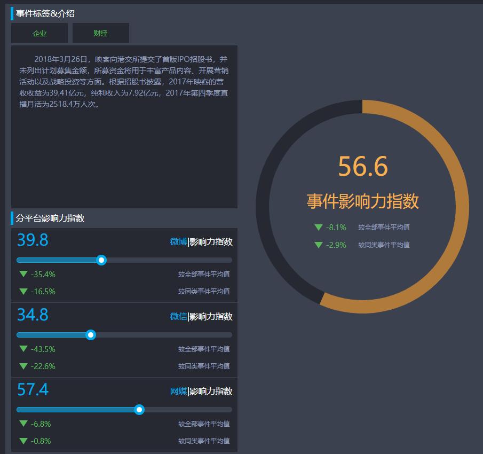Click the green arrow beside -2.9% value

318,245
